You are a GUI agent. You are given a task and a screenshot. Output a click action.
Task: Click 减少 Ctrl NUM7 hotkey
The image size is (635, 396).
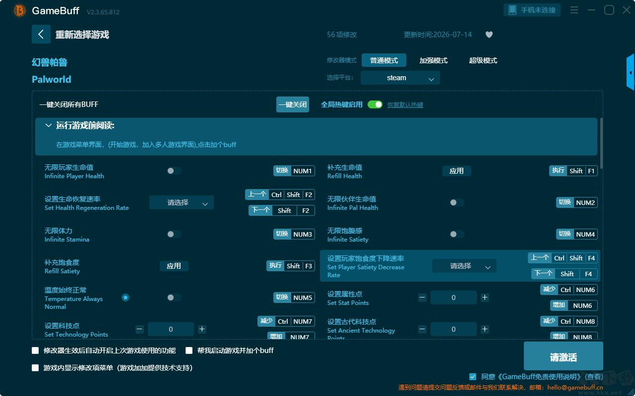click(x=286, y=321)
